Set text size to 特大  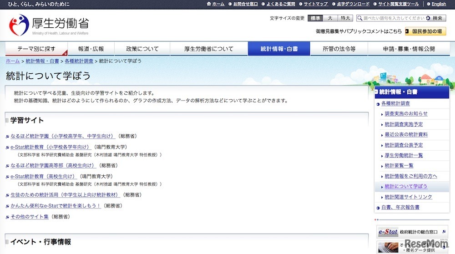pyautogui.click(x=345, y=18)
